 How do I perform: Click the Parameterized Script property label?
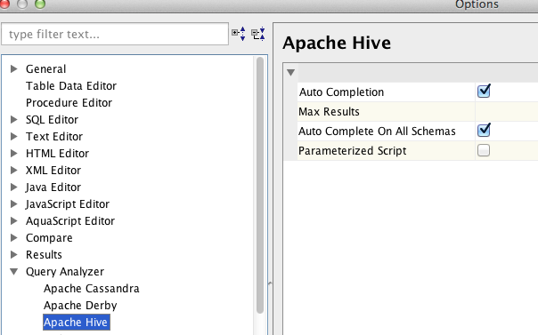pos(353,150)
